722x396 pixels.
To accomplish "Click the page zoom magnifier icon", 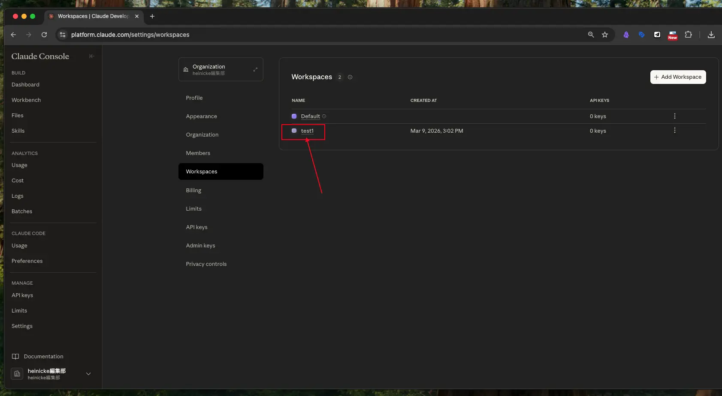I will pyautogui.click(x=591, y=35).
